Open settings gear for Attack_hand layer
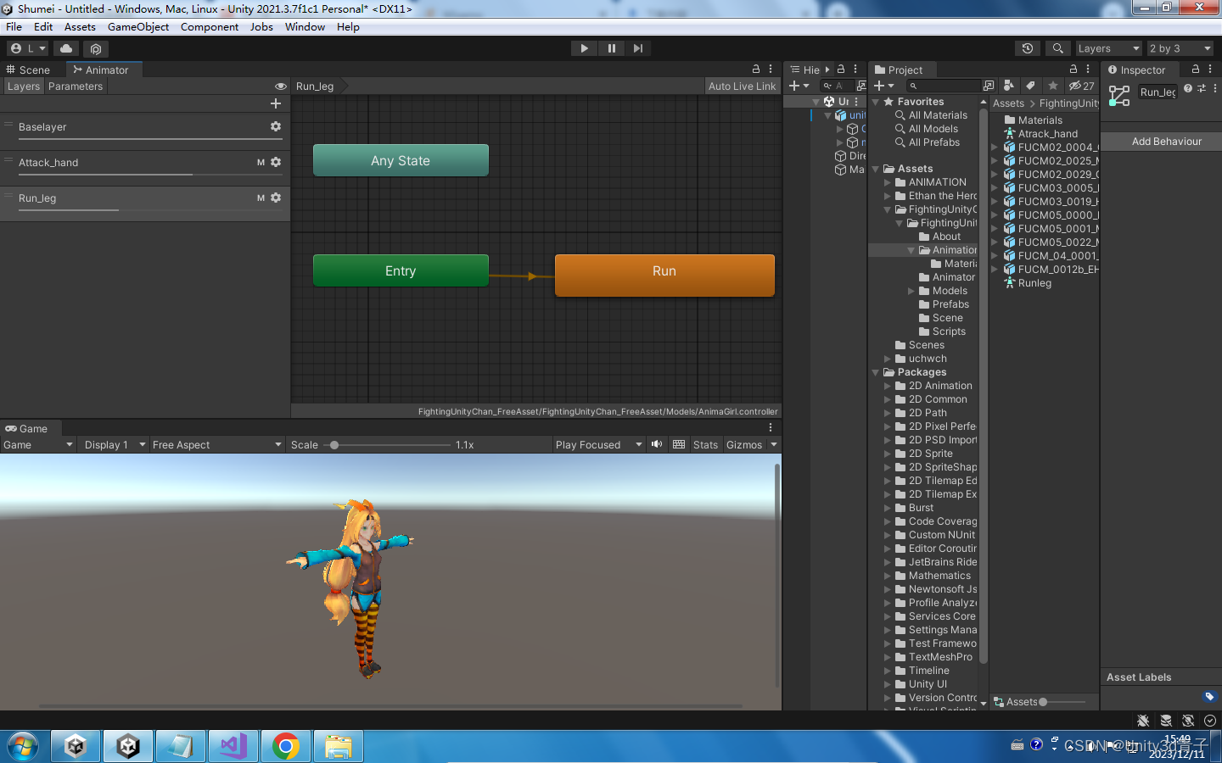This screenshot has width=1222, height=763. point(276,162)
